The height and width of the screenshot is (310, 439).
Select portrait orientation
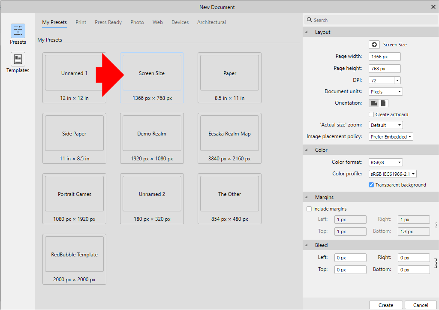pos(383,103)
